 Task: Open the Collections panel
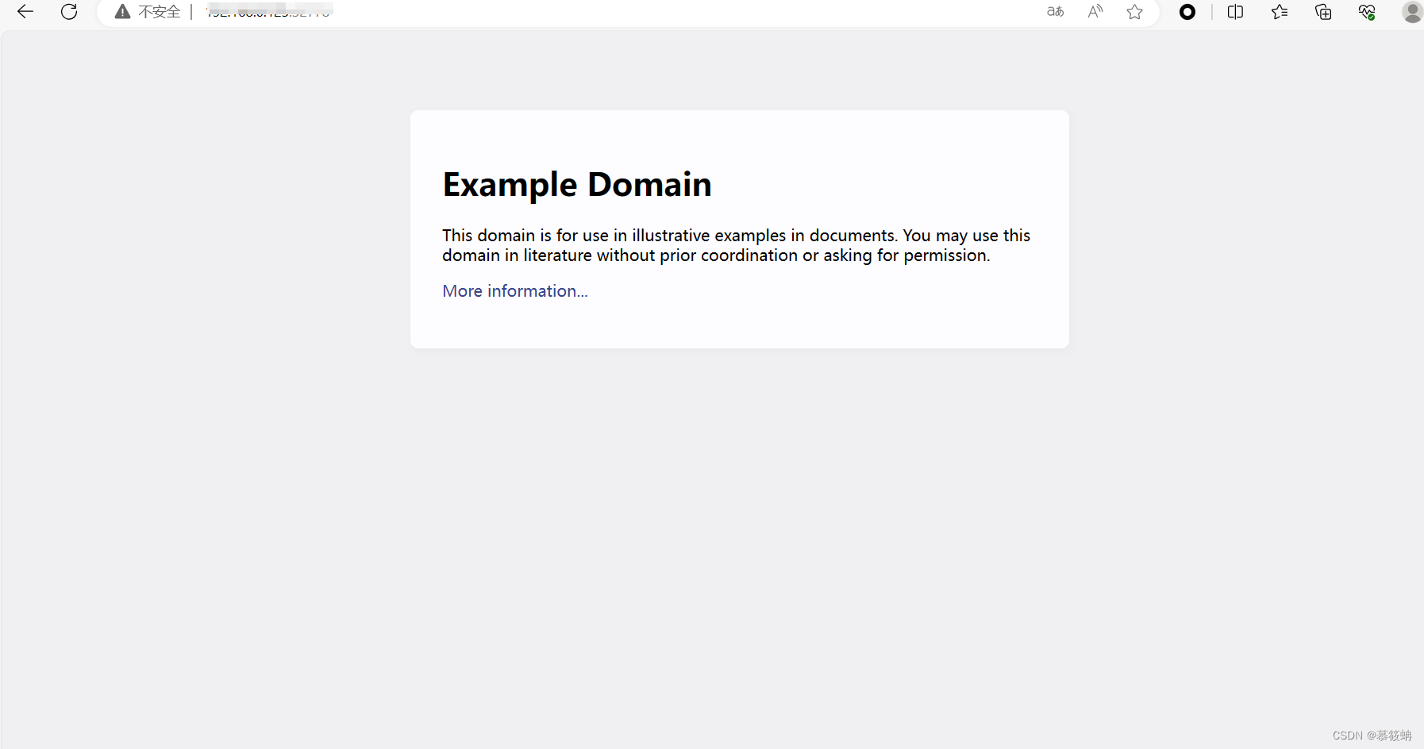(1322, 11)
